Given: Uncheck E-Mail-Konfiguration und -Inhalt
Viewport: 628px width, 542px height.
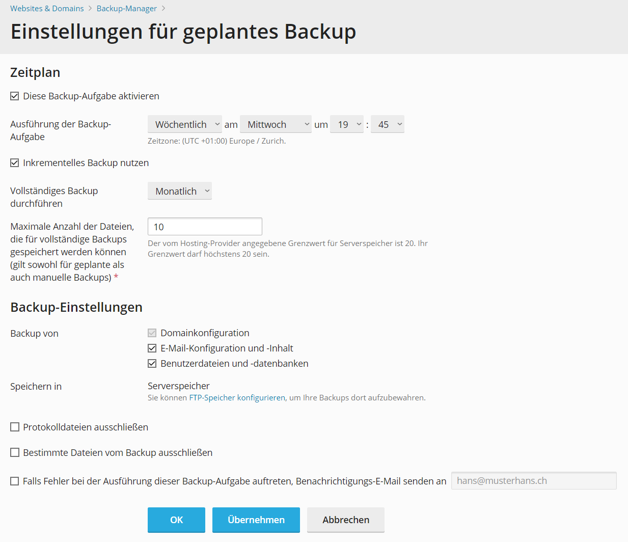Looking at the screenshot, I should pos(152,348).
